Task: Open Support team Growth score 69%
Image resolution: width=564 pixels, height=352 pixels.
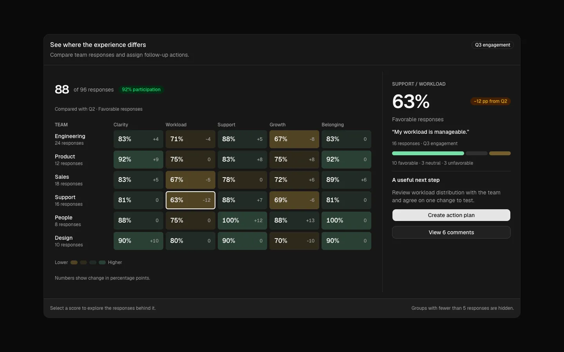Action: tap(294, 200)
